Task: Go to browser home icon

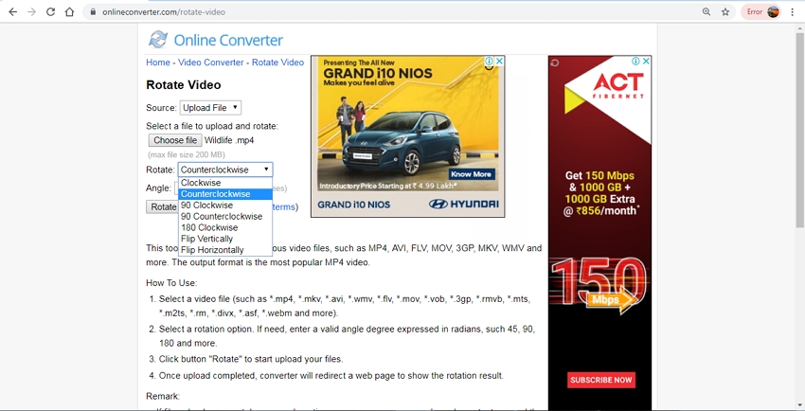Action: tap(69, 12)
